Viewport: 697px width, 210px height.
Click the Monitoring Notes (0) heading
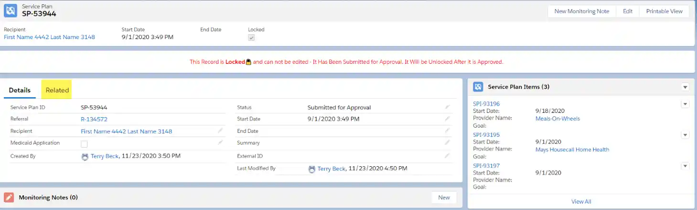[x=48, y=198]
